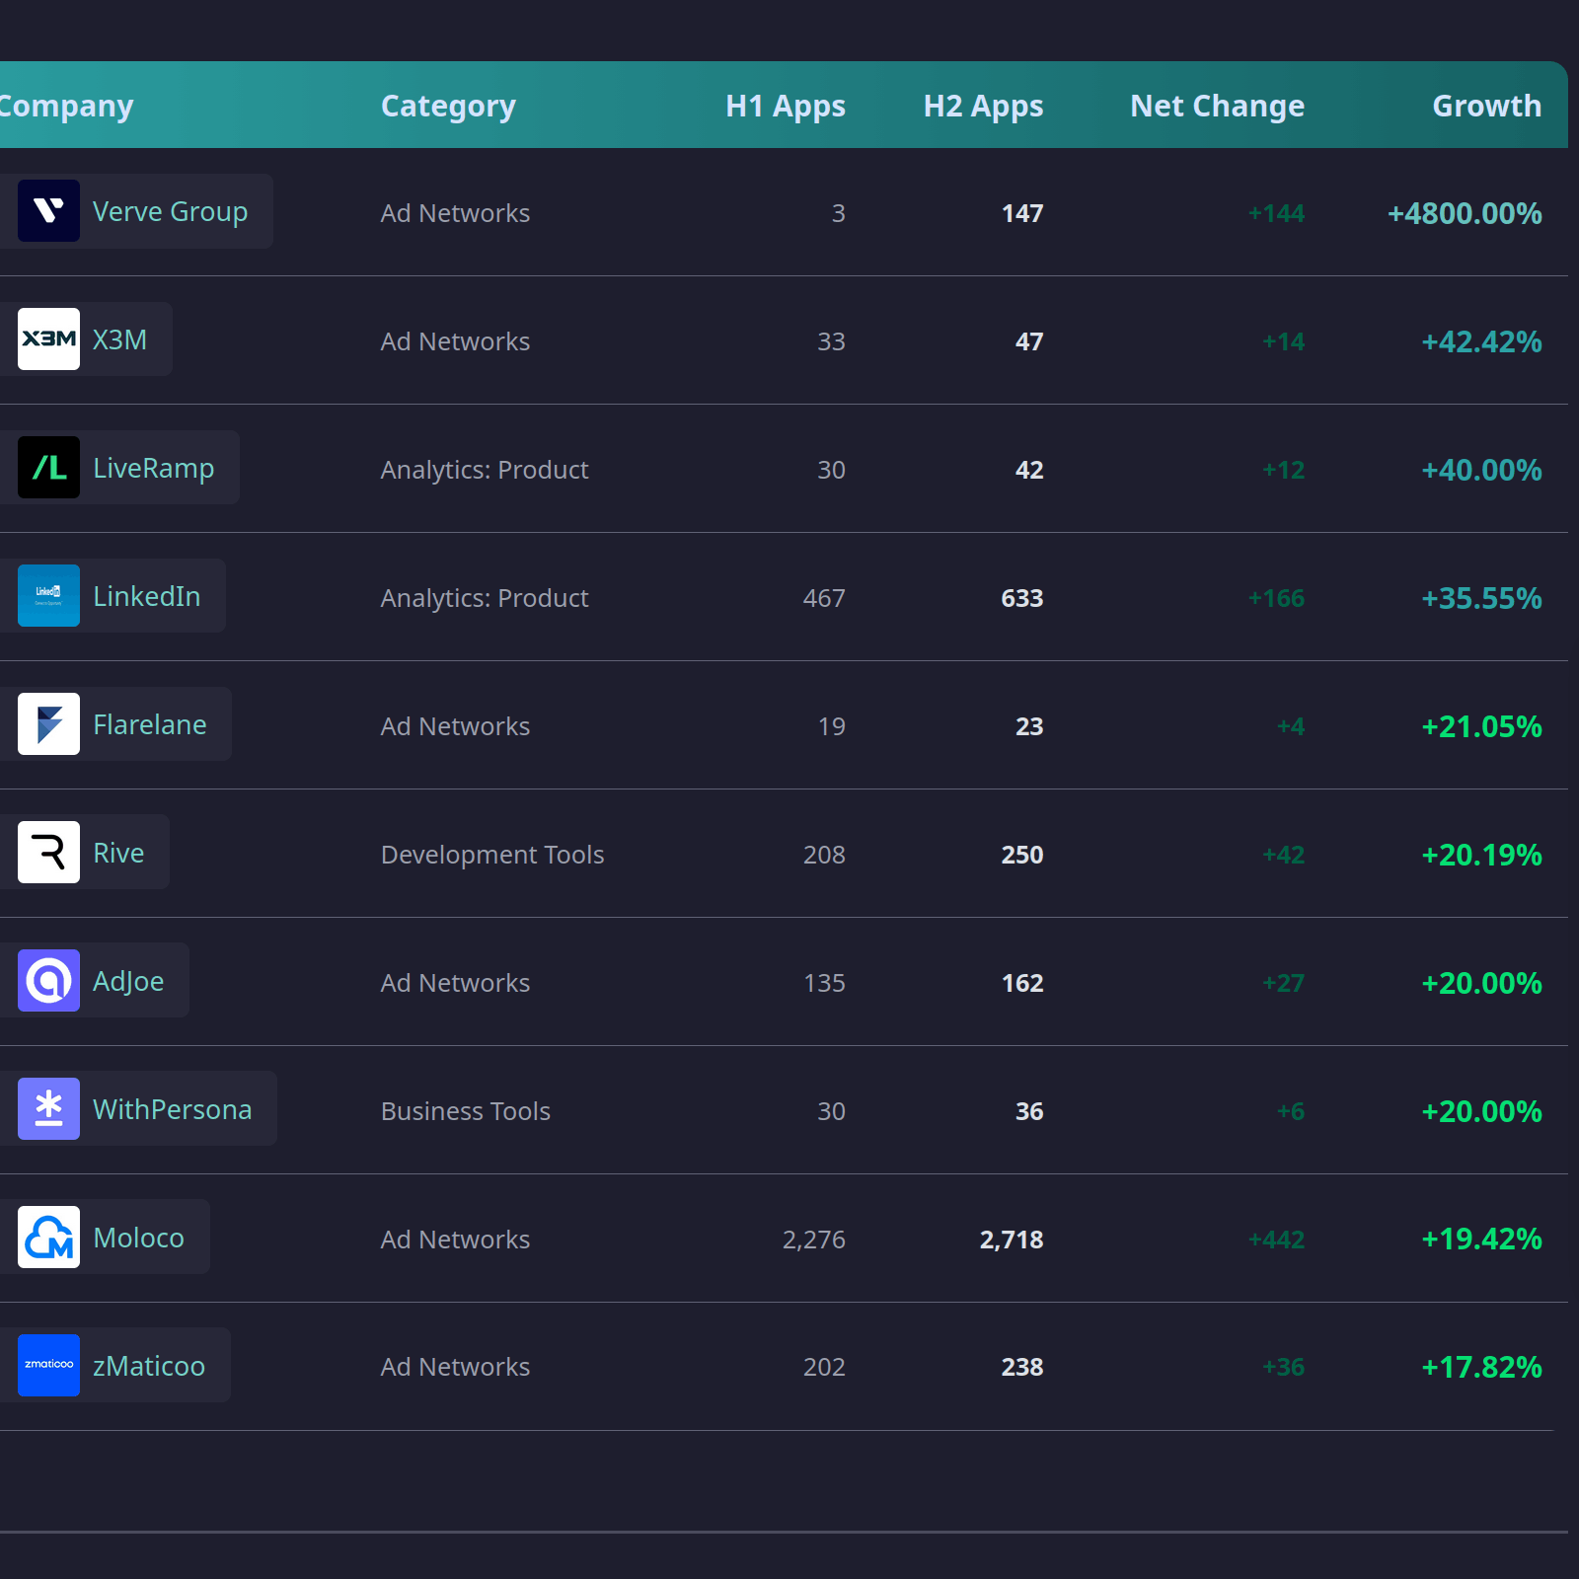Viewport: 1579px width, 1579px height.
Task: Select the zMaticoo logo icon
Action: pos(47,1365)
